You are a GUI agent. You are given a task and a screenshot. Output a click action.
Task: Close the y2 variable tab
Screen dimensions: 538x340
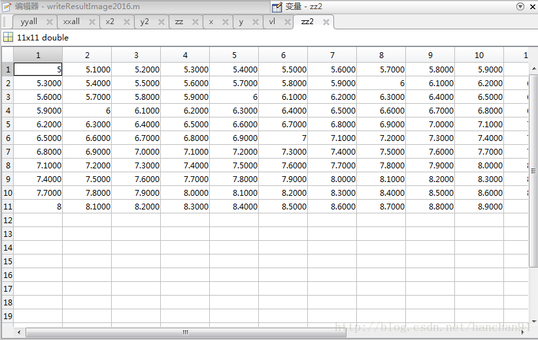(161, 22)
